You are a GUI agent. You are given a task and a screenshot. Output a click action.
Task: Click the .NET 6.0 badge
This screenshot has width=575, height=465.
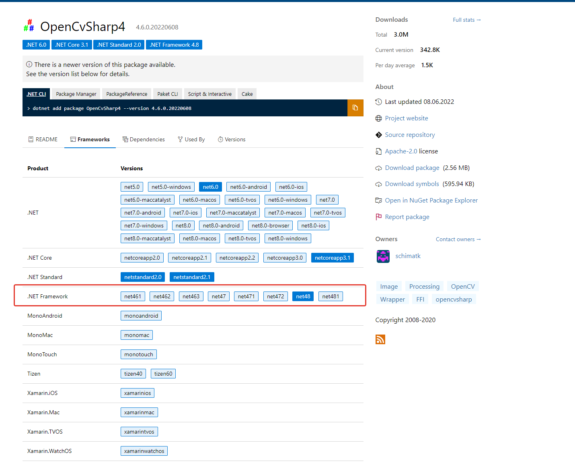click(x=36, y=45)
